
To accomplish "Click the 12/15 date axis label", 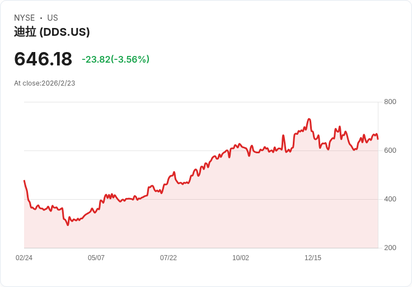I will point(313,258).
